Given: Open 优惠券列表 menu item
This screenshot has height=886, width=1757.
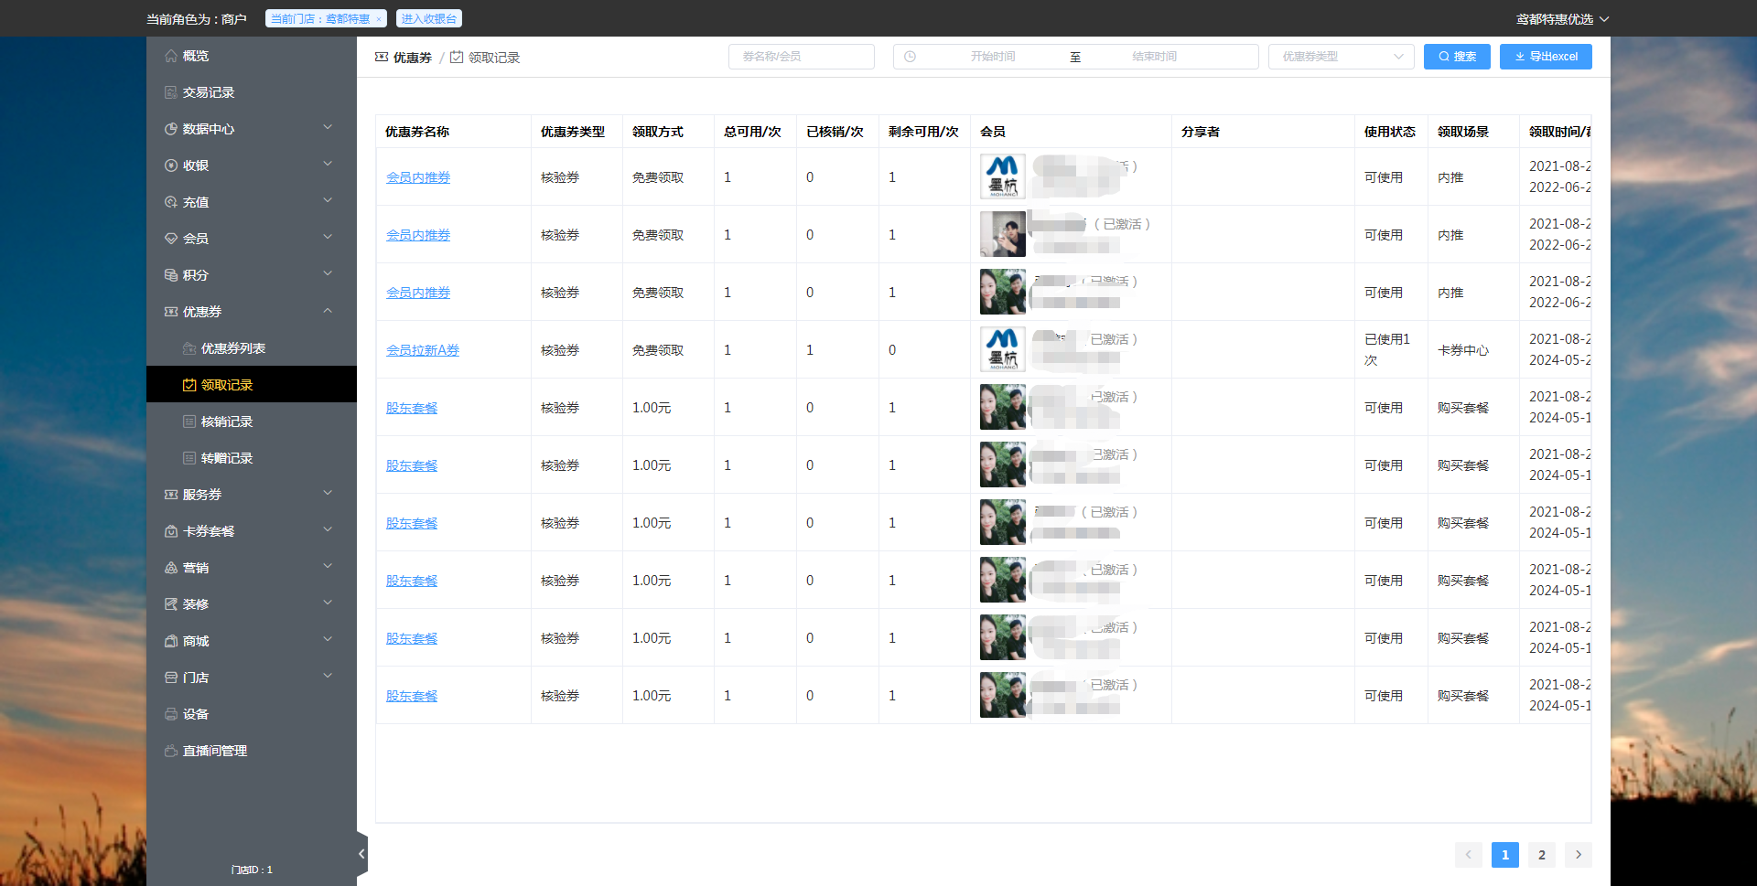Looking at the screenshot, I should click(x=252, y=348).
